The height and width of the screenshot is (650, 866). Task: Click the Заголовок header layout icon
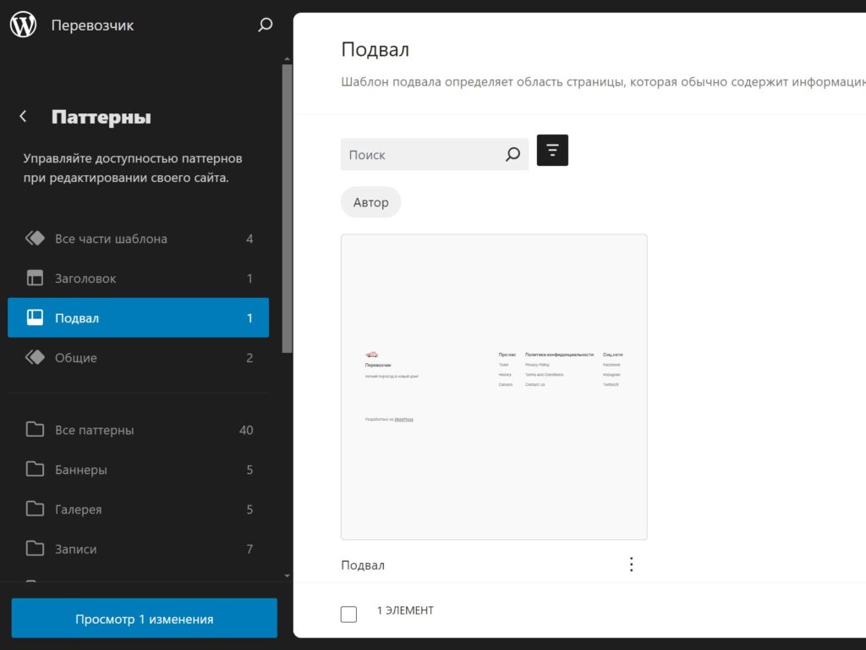pyautogui.click(x=35, y=278)
